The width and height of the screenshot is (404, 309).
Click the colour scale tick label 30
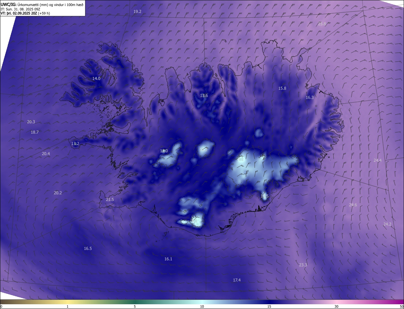point(336,306)
